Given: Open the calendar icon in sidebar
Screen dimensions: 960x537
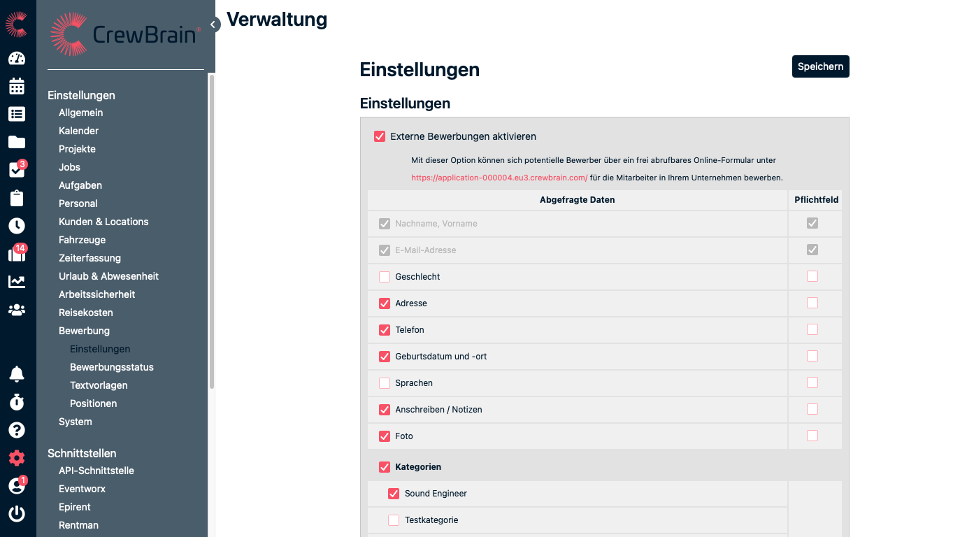Looking at the screenshot, I should point(17,86).
